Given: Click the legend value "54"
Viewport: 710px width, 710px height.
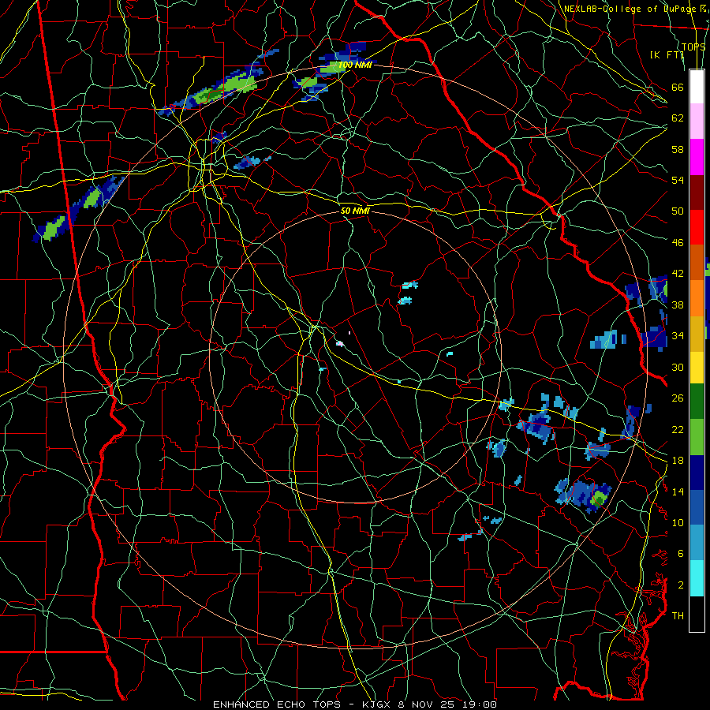Looking at the screenshot, I should coord(678,180).
